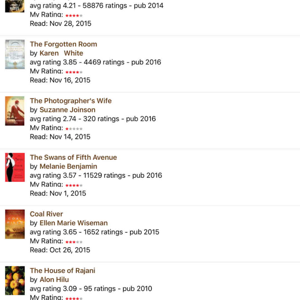The image size is (300, 300).
Task: Select The House of Rajani title
Action: coord(62,271)
